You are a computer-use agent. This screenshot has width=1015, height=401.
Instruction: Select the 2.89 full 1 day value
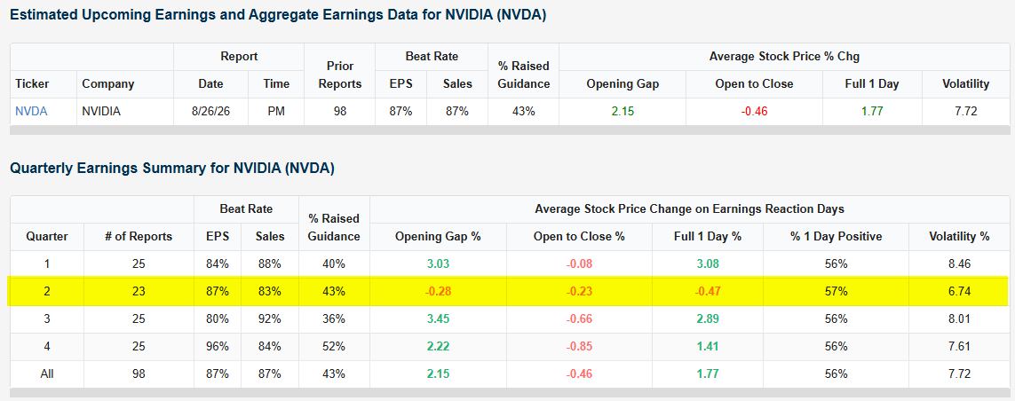pyautogui.click(x=708, y=318)
